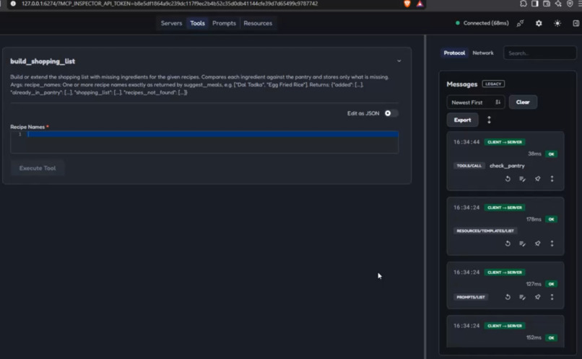Click the disconnect plug icon
Image resolution: width=582 pixels, height=359 pixels.
point(520,23)
